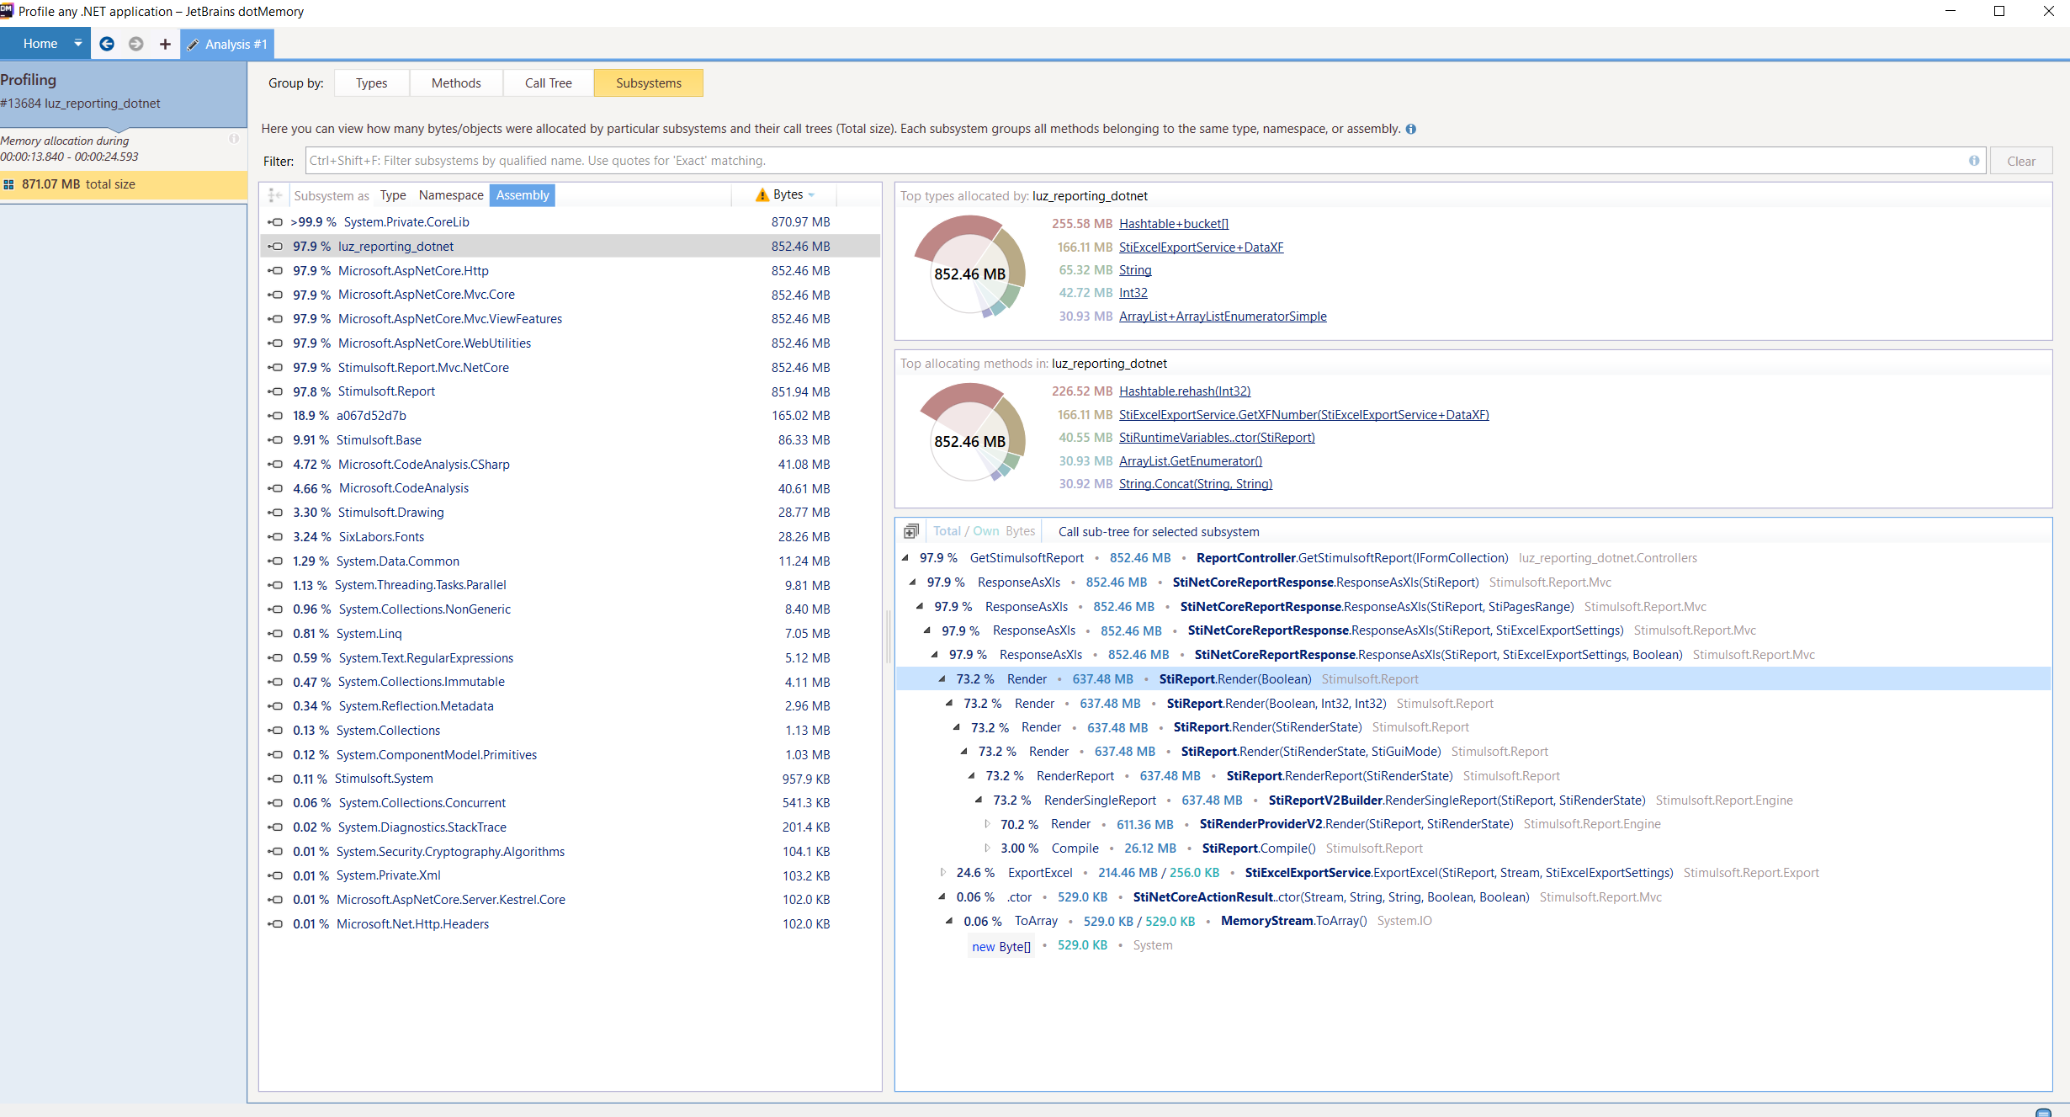Click subsystem icon for Microsoft.CodeAnalysis.CSharp row
2070x1117 pixels.
275,465
